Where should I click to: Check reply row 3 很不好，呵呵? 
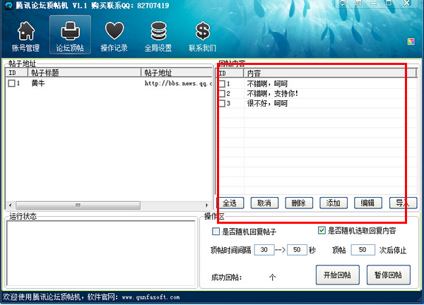[222, 104]
